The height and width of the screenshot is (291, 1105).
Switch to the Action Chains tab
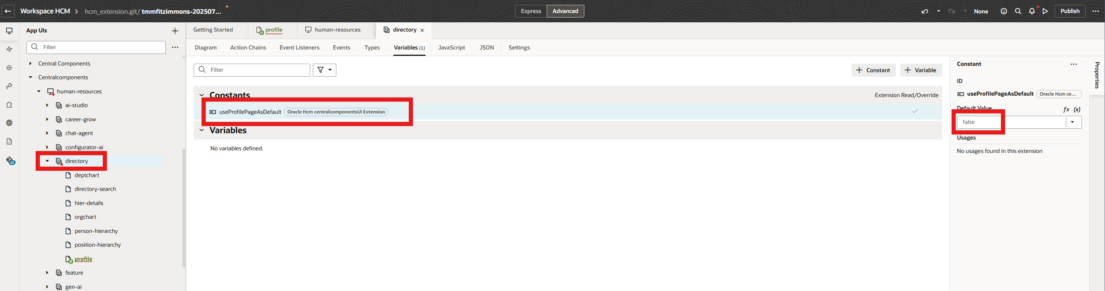point(248,48)
